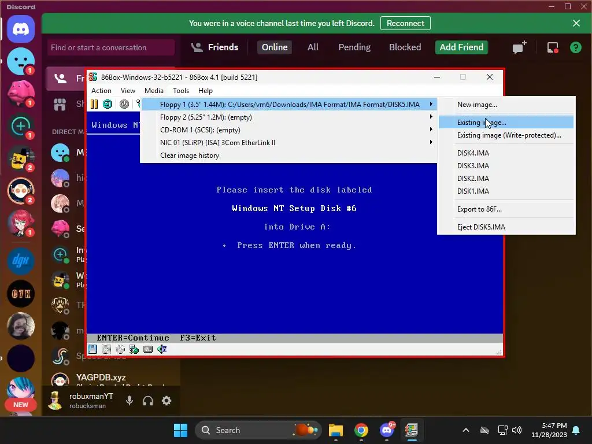
Task: Open the dgn server icon
Action: pyautogui.click(x=21, y=261)
